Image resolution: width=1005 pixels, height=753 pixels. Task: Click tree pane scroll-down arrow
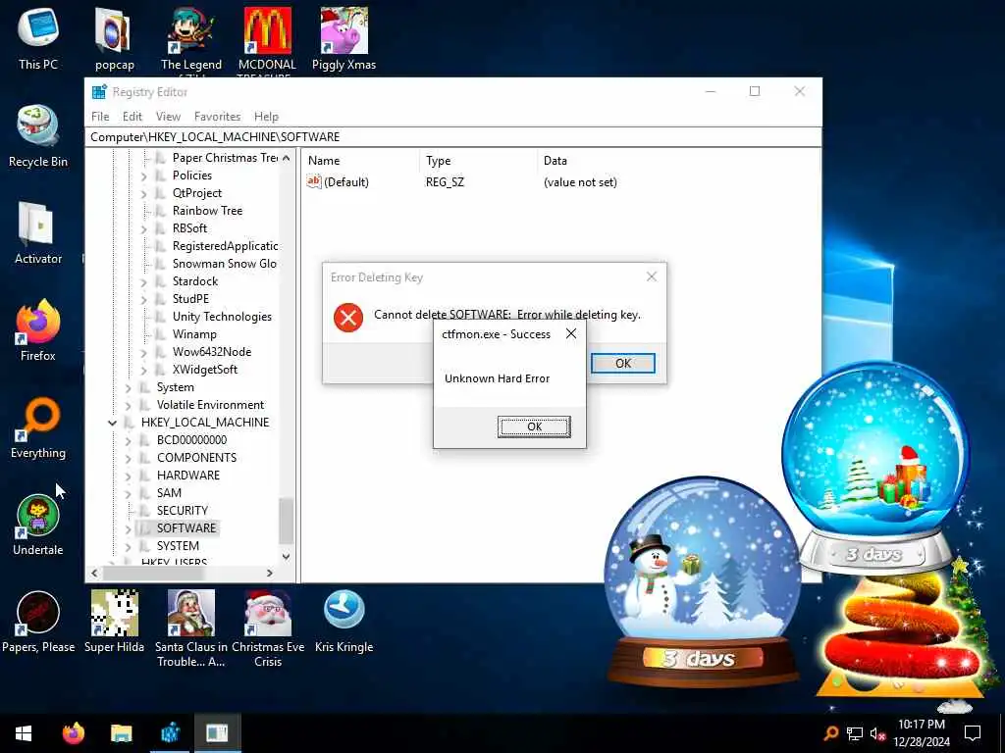tap(286, 557)
